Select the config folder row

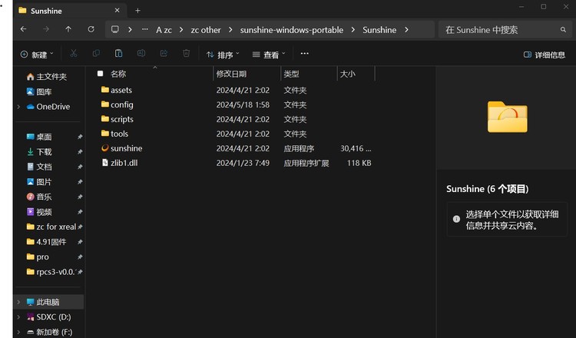click(235, 104)
